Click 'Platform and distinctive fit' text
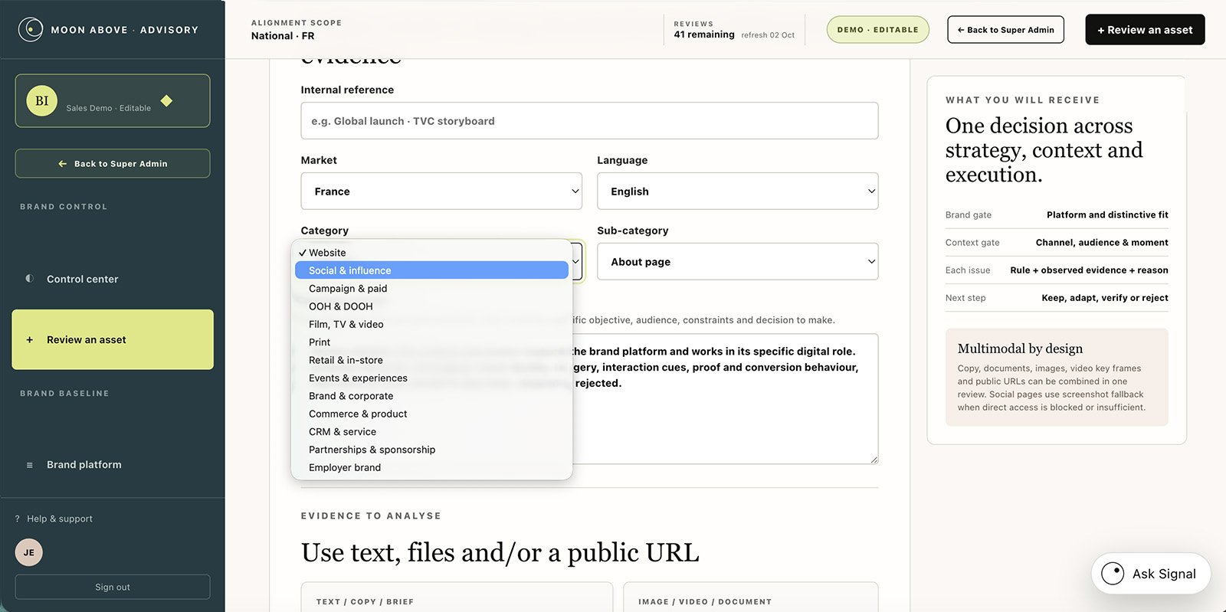 (x=1107, y=215)
